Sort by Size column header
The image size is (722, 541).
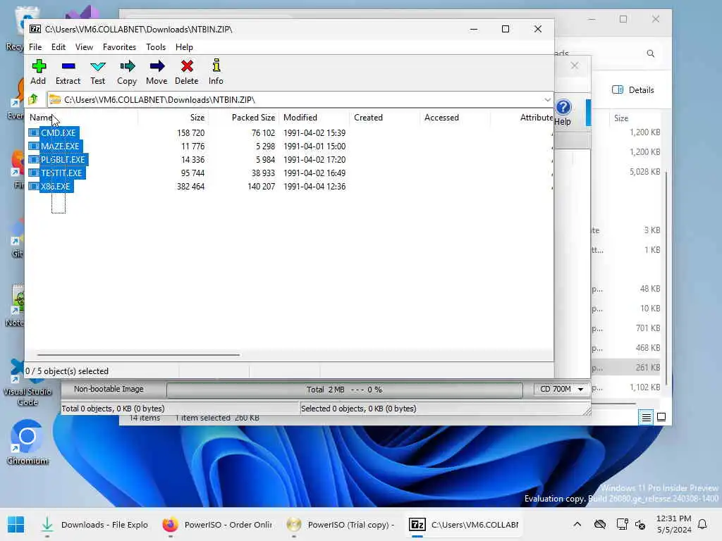173,118
